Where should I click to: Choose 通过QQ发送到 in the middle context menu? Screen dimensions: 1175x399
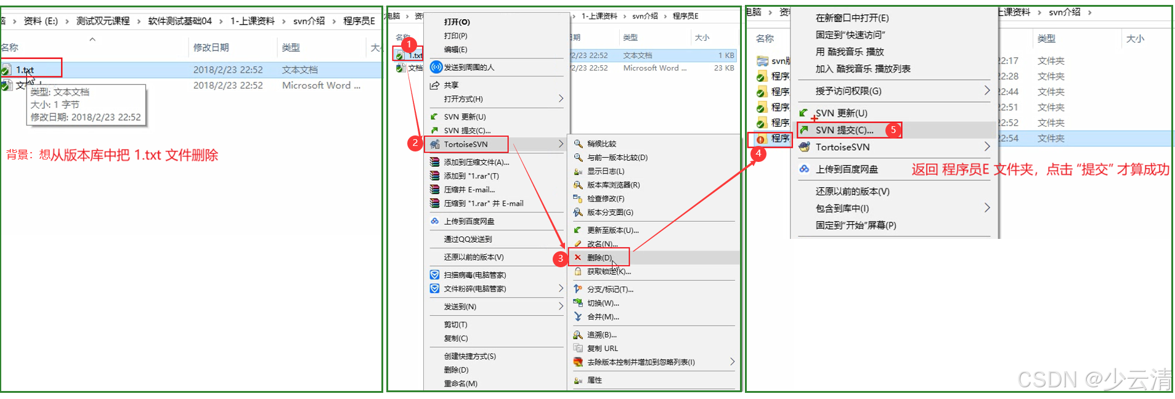pos(468,239)
